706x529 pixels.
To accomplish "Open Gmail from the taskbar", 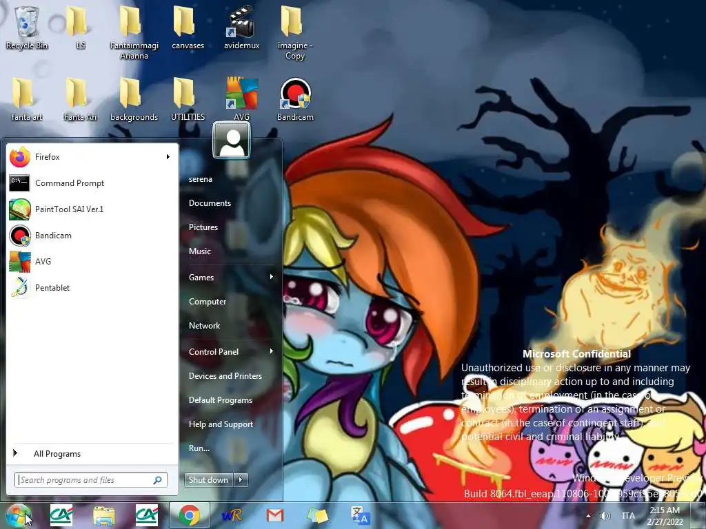I will click(275, 515).
